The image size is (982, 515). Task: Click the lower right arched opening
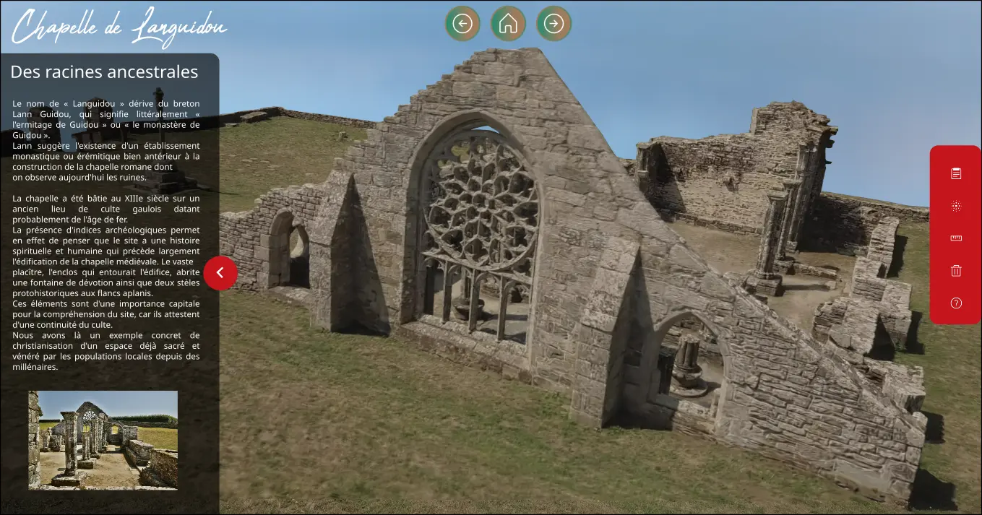685,360
